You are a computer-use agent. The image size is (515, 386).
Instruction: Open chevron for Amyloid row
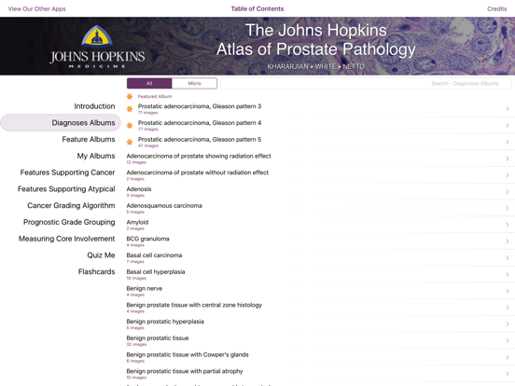508,225
